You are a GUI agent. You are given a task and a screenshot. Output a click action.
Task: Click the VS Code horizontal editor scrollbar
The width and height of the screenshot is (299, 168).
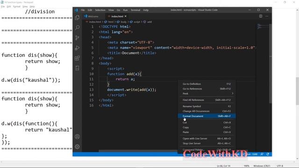138,151
